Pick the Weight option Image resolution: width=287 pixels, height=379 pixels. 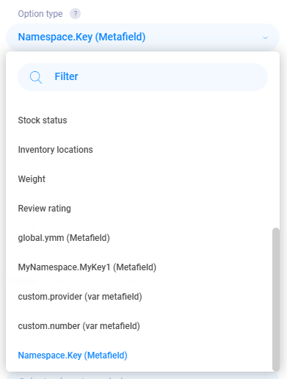[x=139, y=179]
